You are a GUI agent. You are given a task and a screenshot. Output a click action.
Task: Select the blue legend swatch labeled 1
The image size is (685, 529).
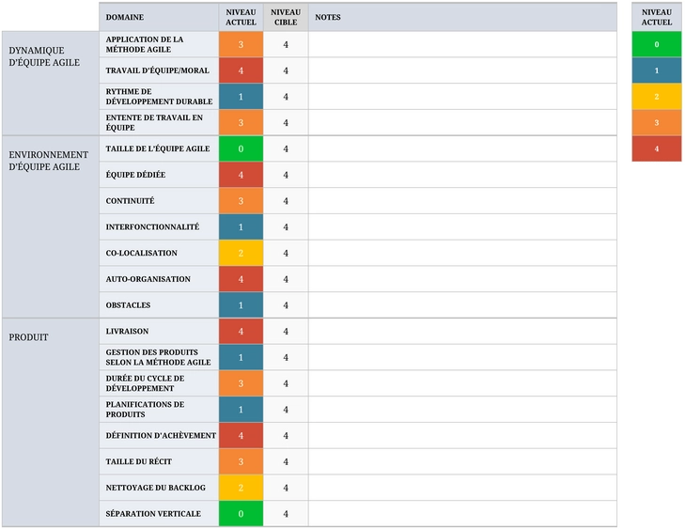tap(656, 70)
